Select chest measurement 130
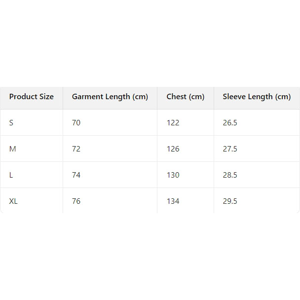 click(x=173, y=175)
